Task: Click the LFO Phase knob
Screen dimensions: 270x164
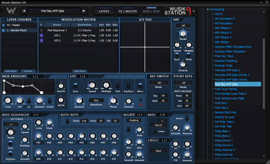Action: point(113,101)
